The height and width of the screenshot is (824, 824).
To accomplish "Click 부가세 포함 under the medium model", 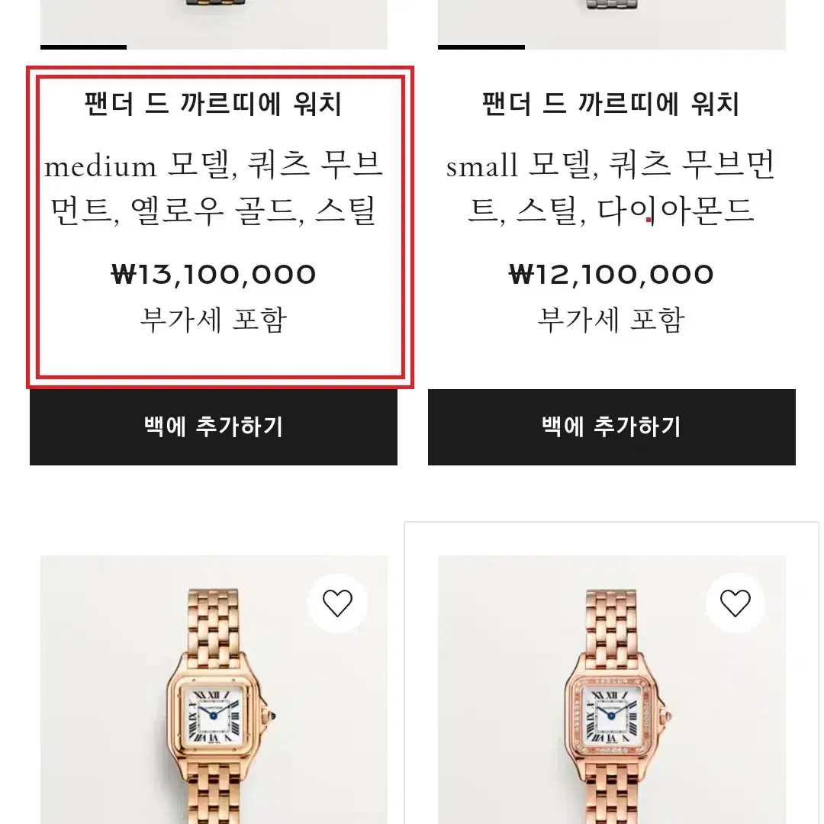I will click(214, 320).
